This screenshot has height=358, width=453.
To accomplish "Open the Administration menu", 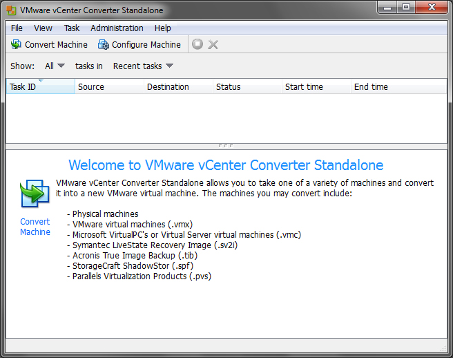I will 117,28.
